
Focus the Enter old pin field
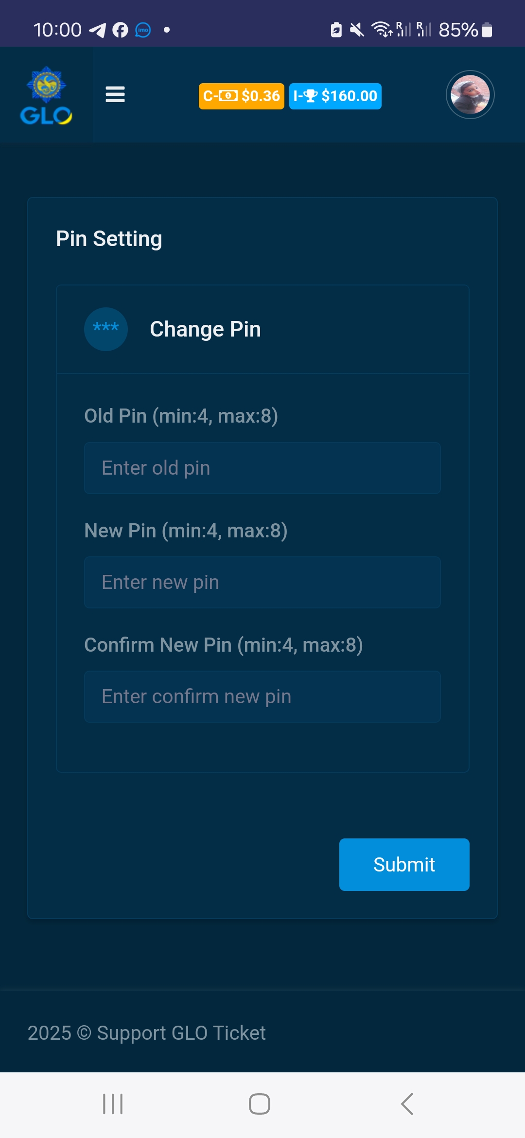coord(262,468)
